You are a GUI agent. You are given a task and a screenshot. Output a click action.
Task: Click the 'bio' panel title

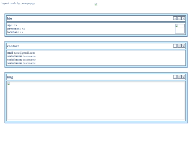[x=10, y=18]
